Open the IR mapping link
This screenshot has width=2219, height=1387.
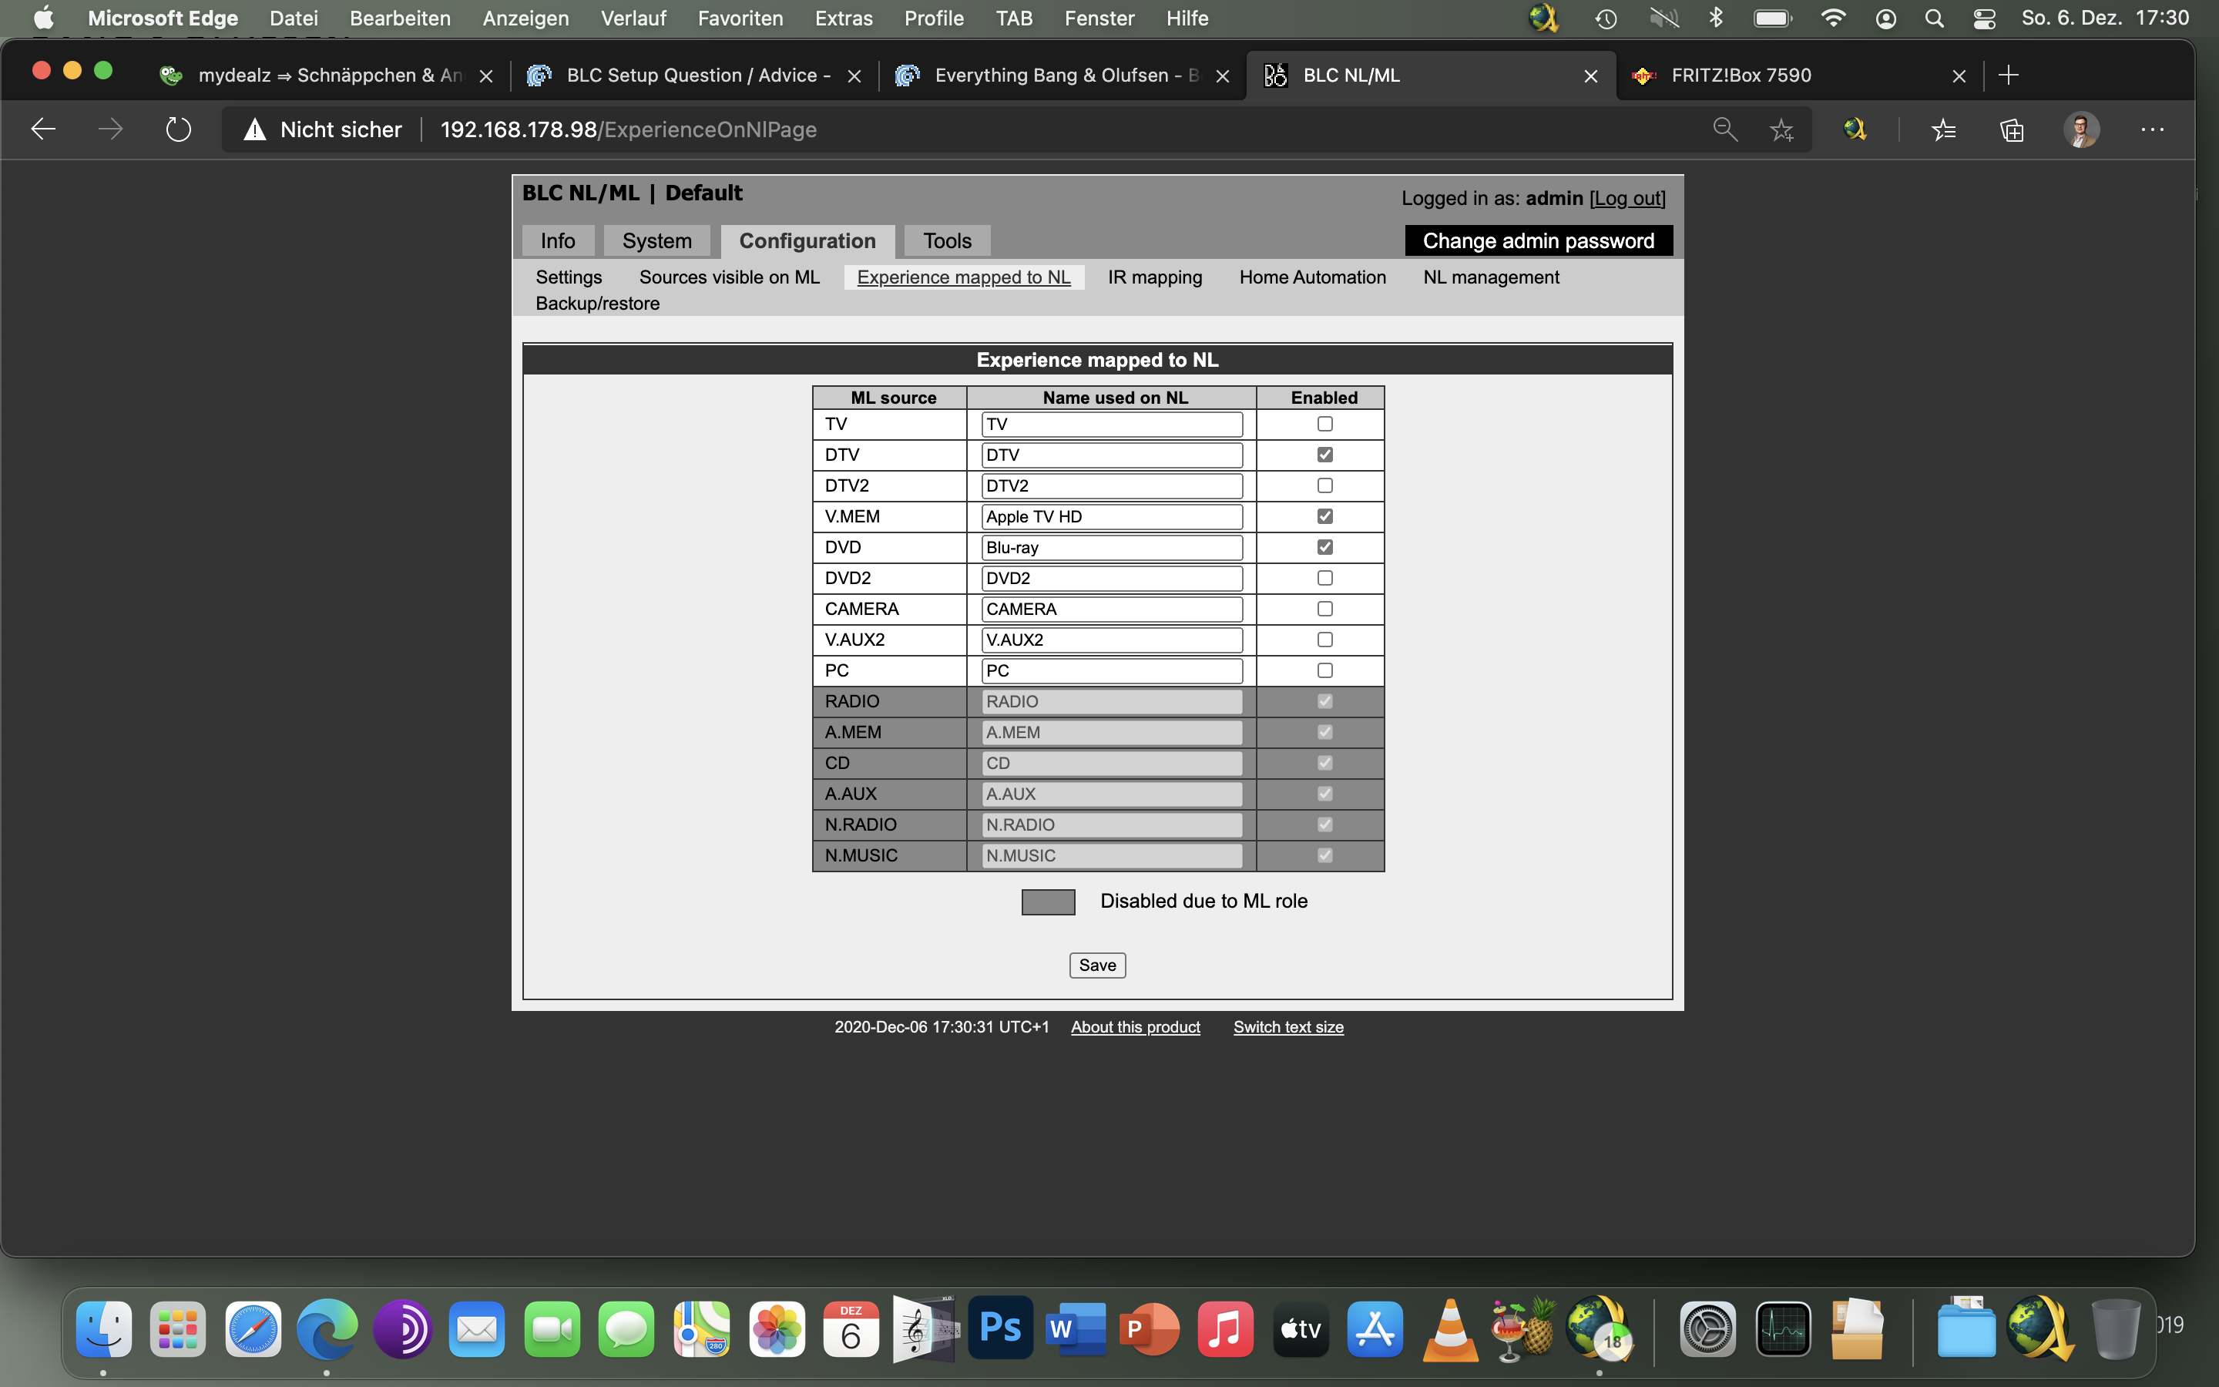point(1154,277)
